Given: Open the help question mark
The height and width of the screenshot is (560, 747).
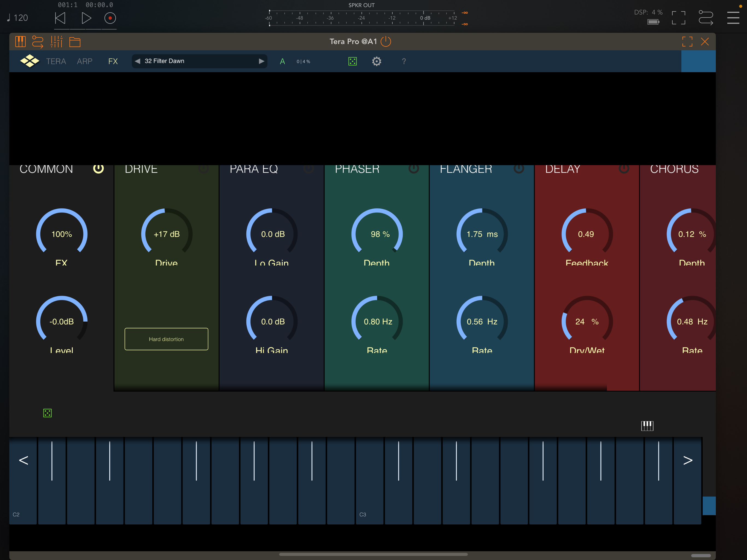Looking at the screenshot, I should (404, 61).
